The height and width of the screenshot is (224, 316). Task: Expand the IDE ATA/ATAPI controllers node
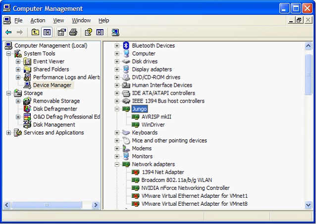tap(117, 93)
